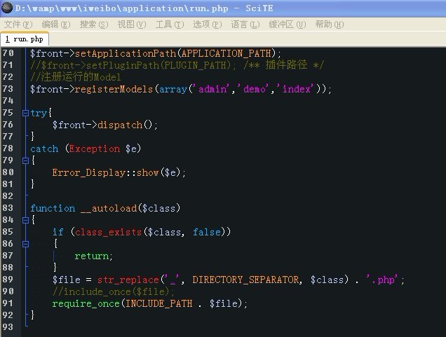Open the 工具 (Tools) menu

click(169, 24)
